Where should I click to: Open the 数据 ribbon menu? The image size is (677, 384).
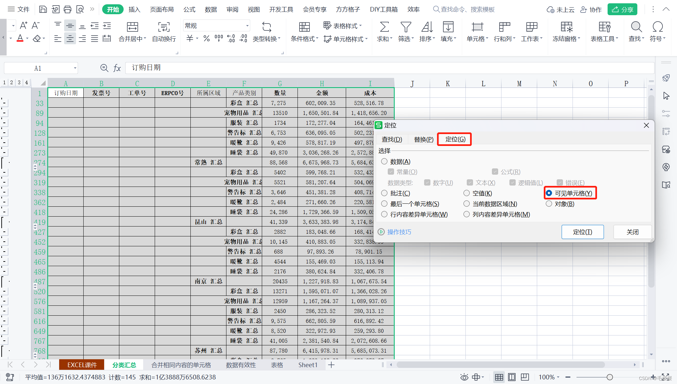point(211,9)
